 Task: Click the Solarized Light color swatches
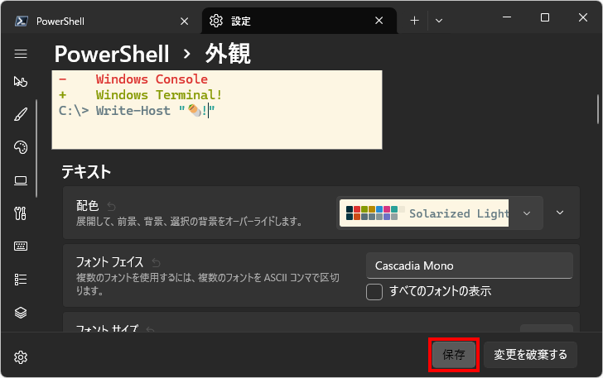tap(375, 213)
